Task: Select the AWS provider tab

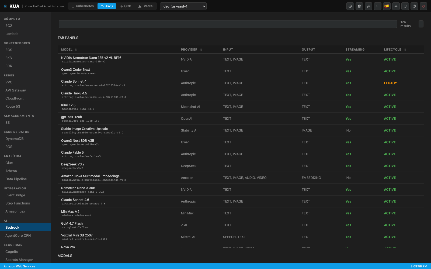Action: [x=107, y=6]
